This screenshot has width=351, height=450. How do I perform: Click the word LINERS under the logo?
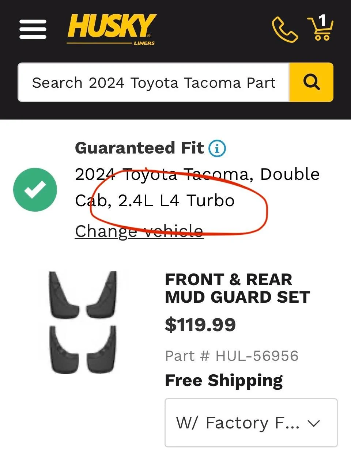coord(144,43)
